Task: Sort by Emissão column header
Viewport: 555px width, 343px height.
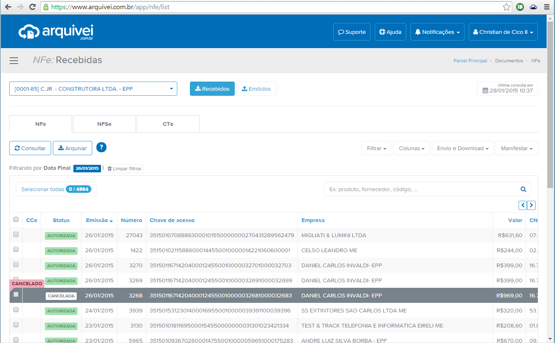Action: 99,220
